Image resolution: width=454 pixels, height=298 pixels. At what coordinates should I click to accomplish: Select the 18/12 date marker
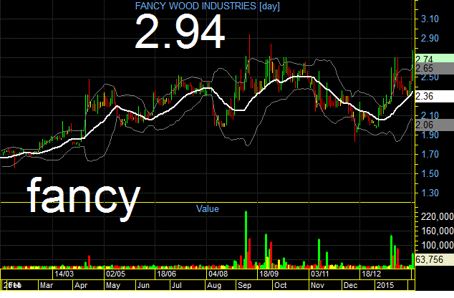pyautogui.click(x=372, y=274)
